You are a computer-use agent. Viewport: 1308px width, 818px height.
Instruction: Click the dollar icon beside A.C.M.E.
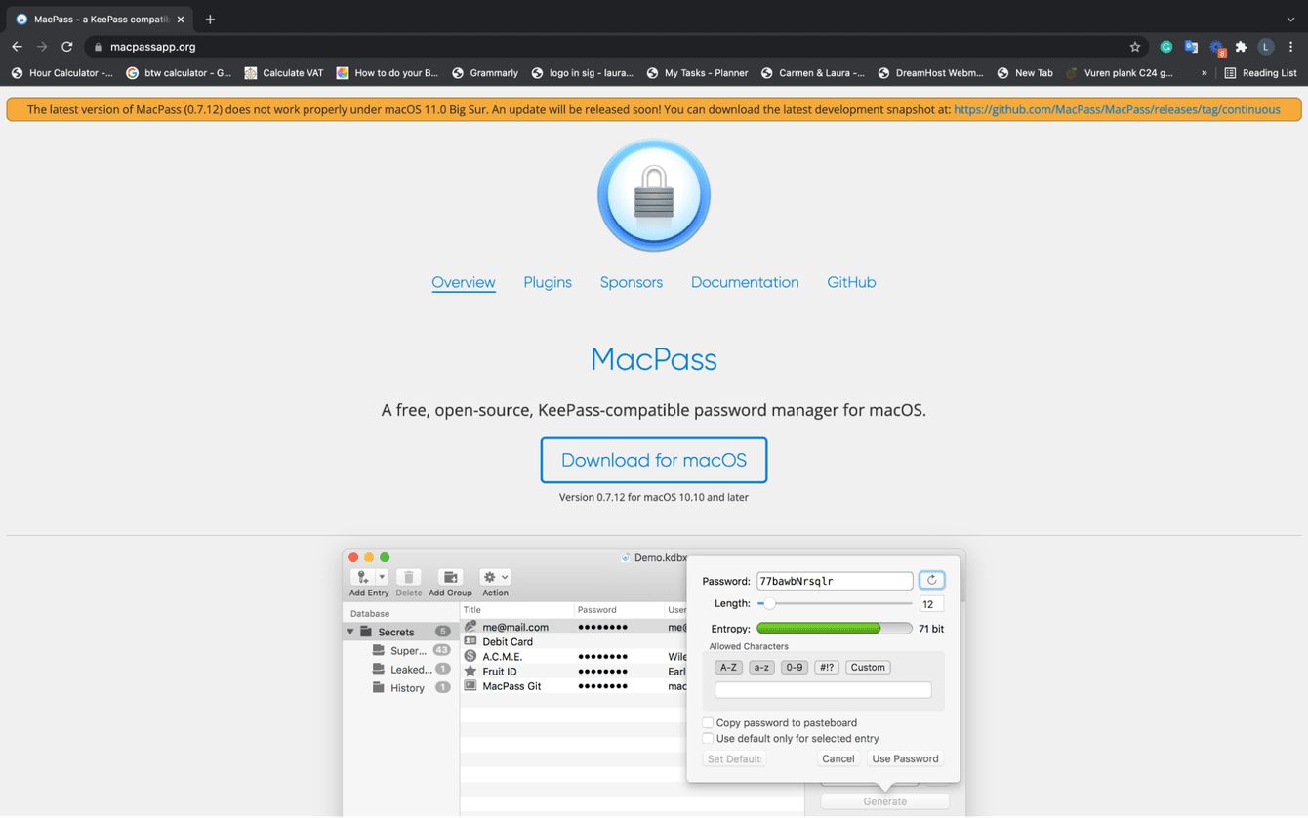pyautogui.click(x=470, y=656)
